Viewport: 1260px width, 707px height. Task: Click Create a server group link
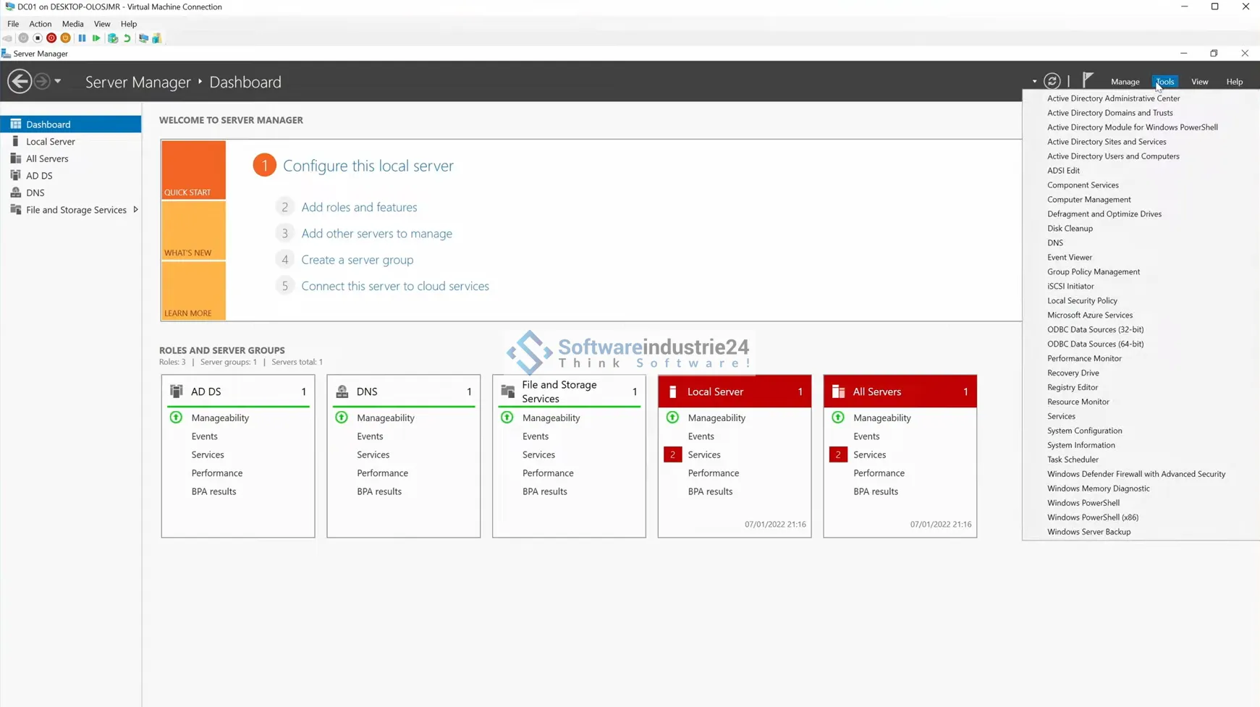357,260
